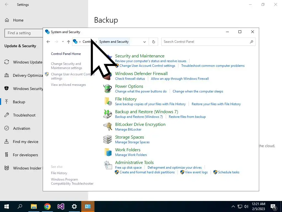Open File Explorer from the taskbar

34,206
